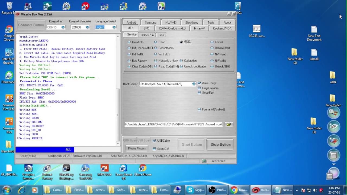
Task: Enable Format All(Android) checkbox
Action: click(x=211, y=109)
